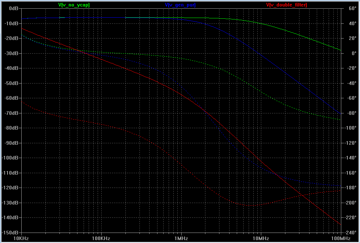Click the -40° phase axis label
The height and width of the screenshot is (243, 360).
(351, 83)
